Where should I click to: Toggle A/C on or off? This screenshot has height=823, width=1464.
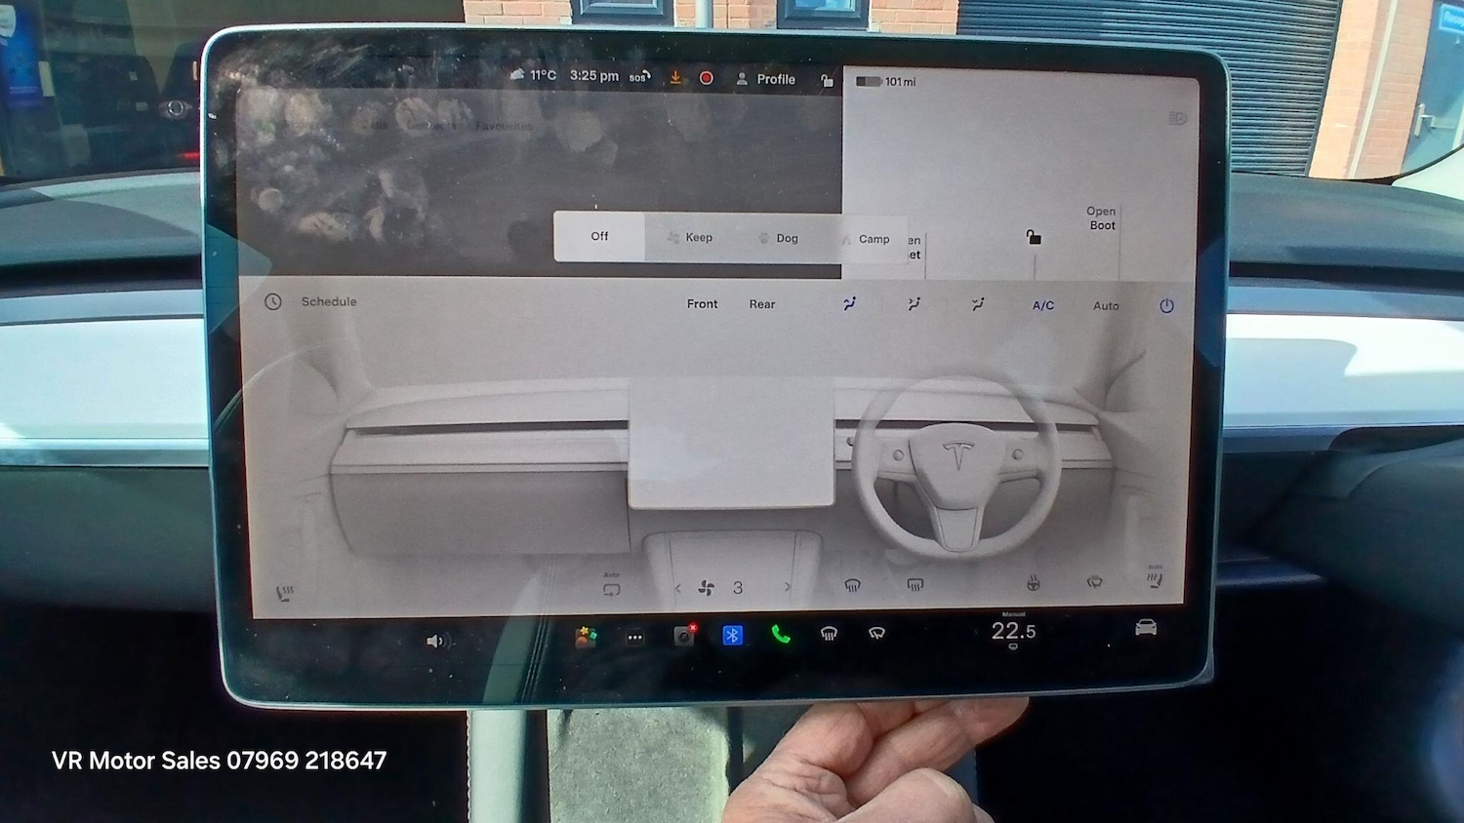pos(1042,304)
